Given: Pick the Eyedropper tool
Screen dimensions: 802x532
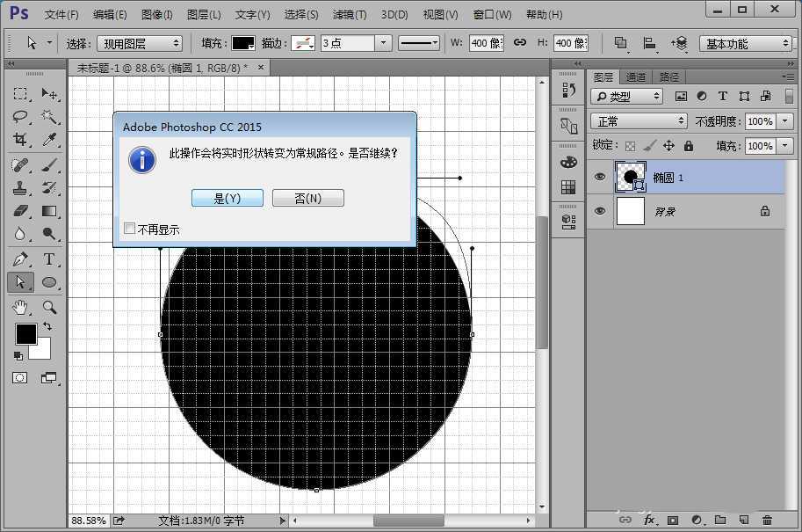Looking at the screenshot, I should [49, 140].
